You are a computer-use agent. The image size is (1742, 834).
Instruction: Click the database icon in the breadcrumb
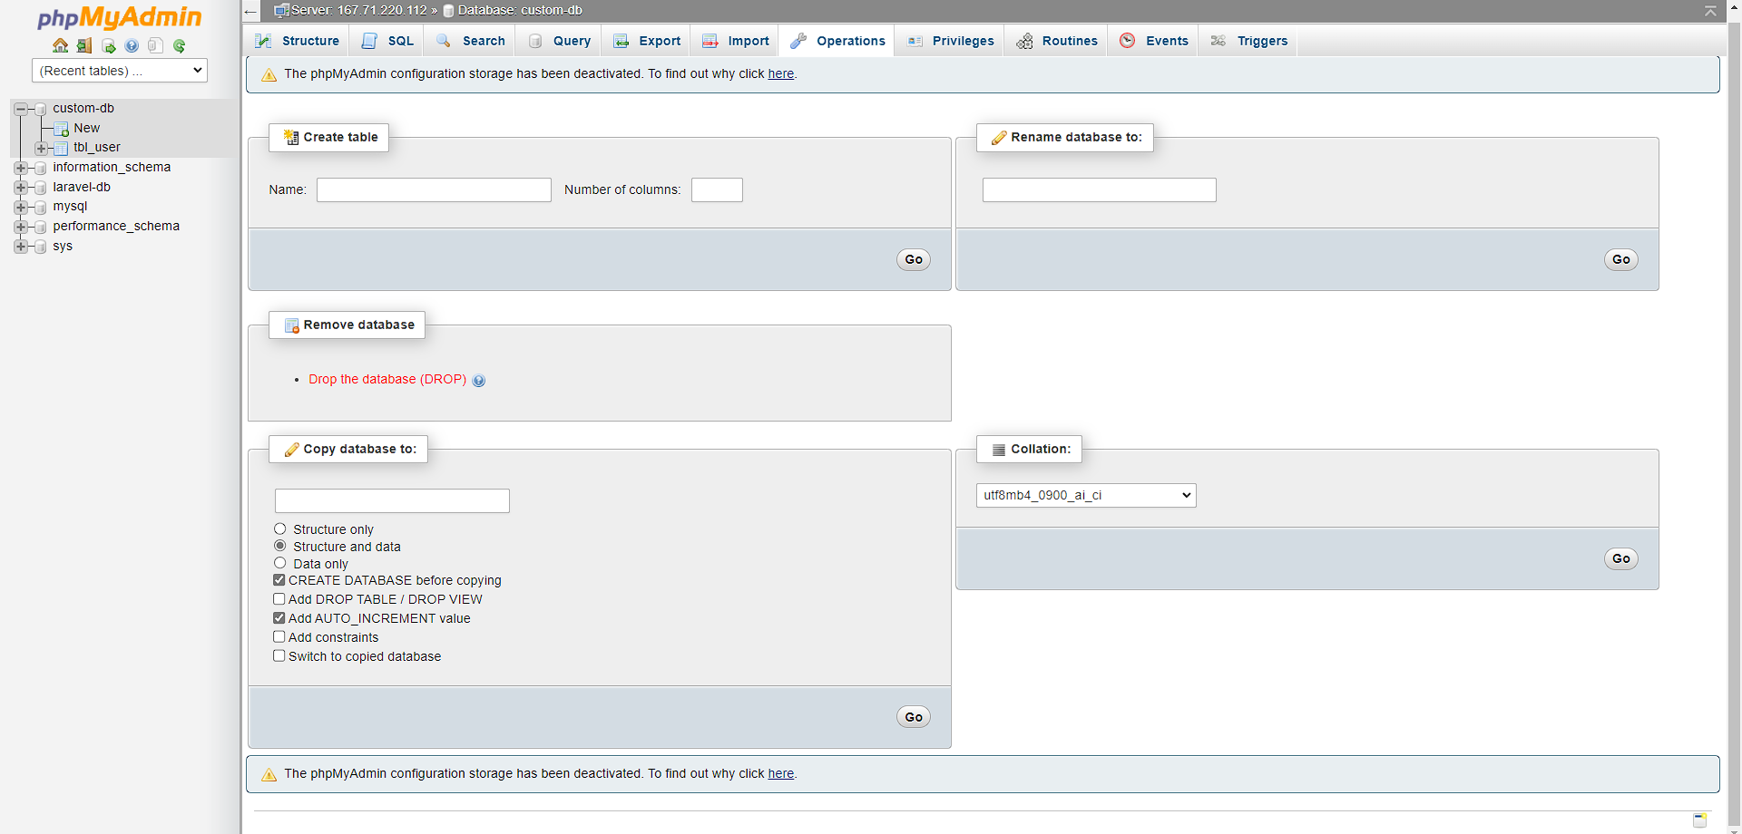pyautogui.click(x=448, y=11)
